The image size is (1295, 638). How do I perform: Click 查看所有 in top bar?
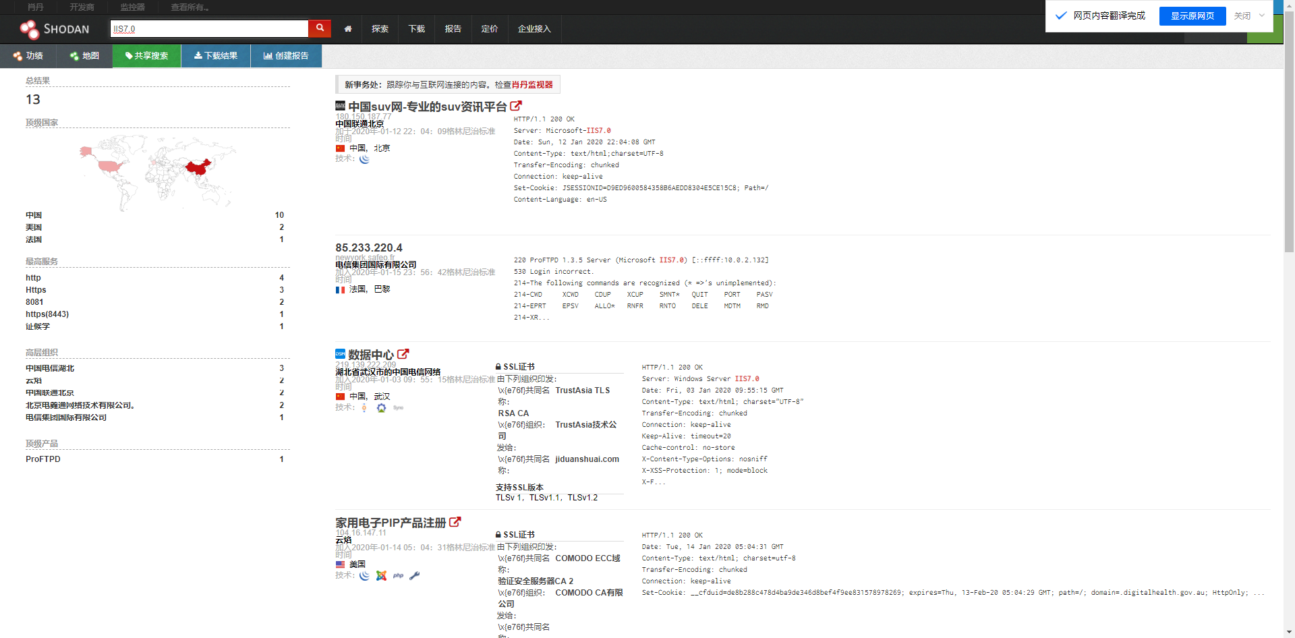pyautogui.click(x=190, y=7)
